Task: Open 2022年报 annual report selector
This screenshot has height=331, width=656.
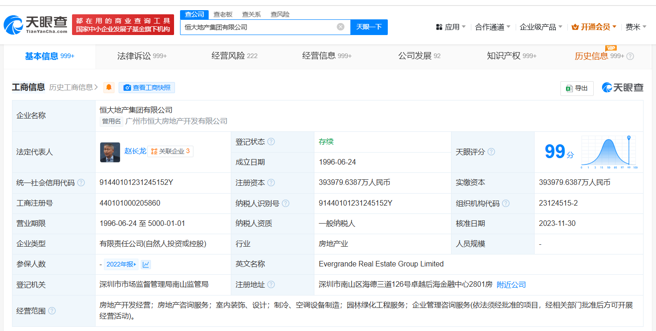Action: pyautogui.click(x=121, y=264)
